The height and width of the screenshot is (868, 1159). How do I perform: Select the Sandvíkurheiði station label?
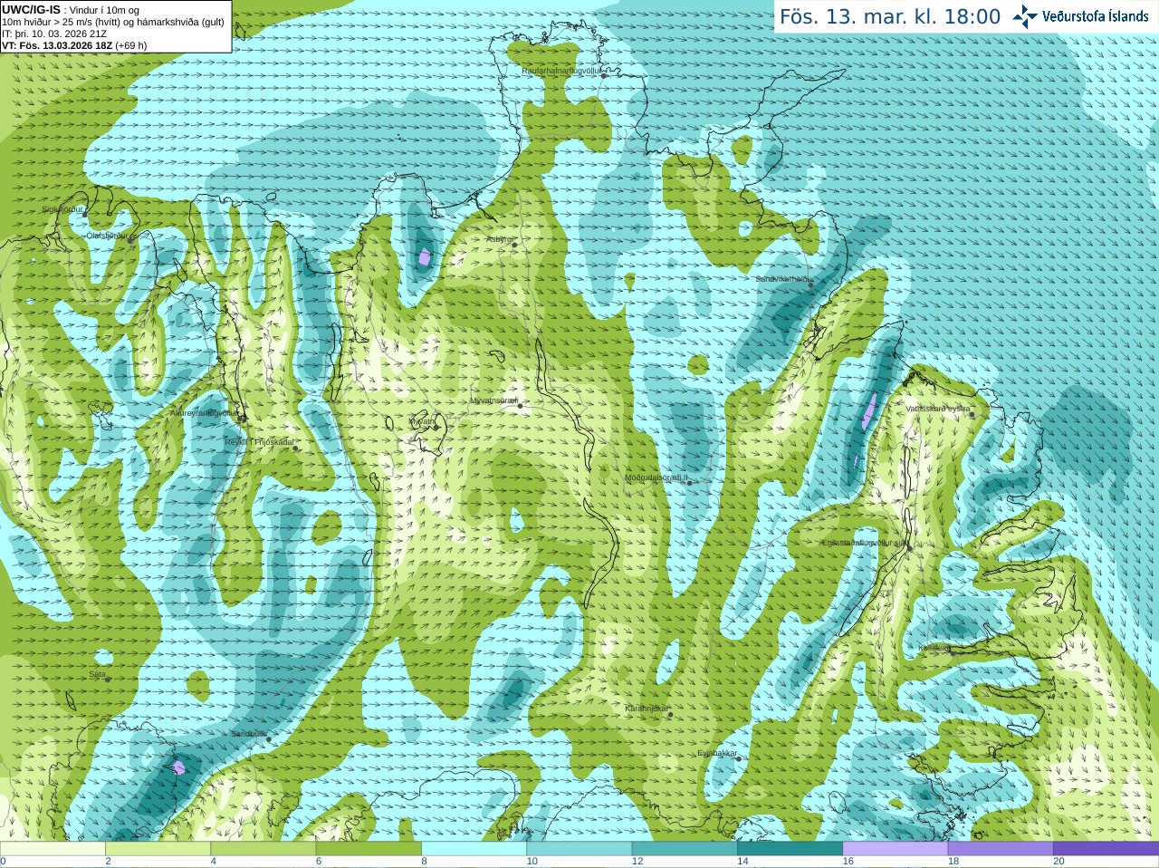783,279
